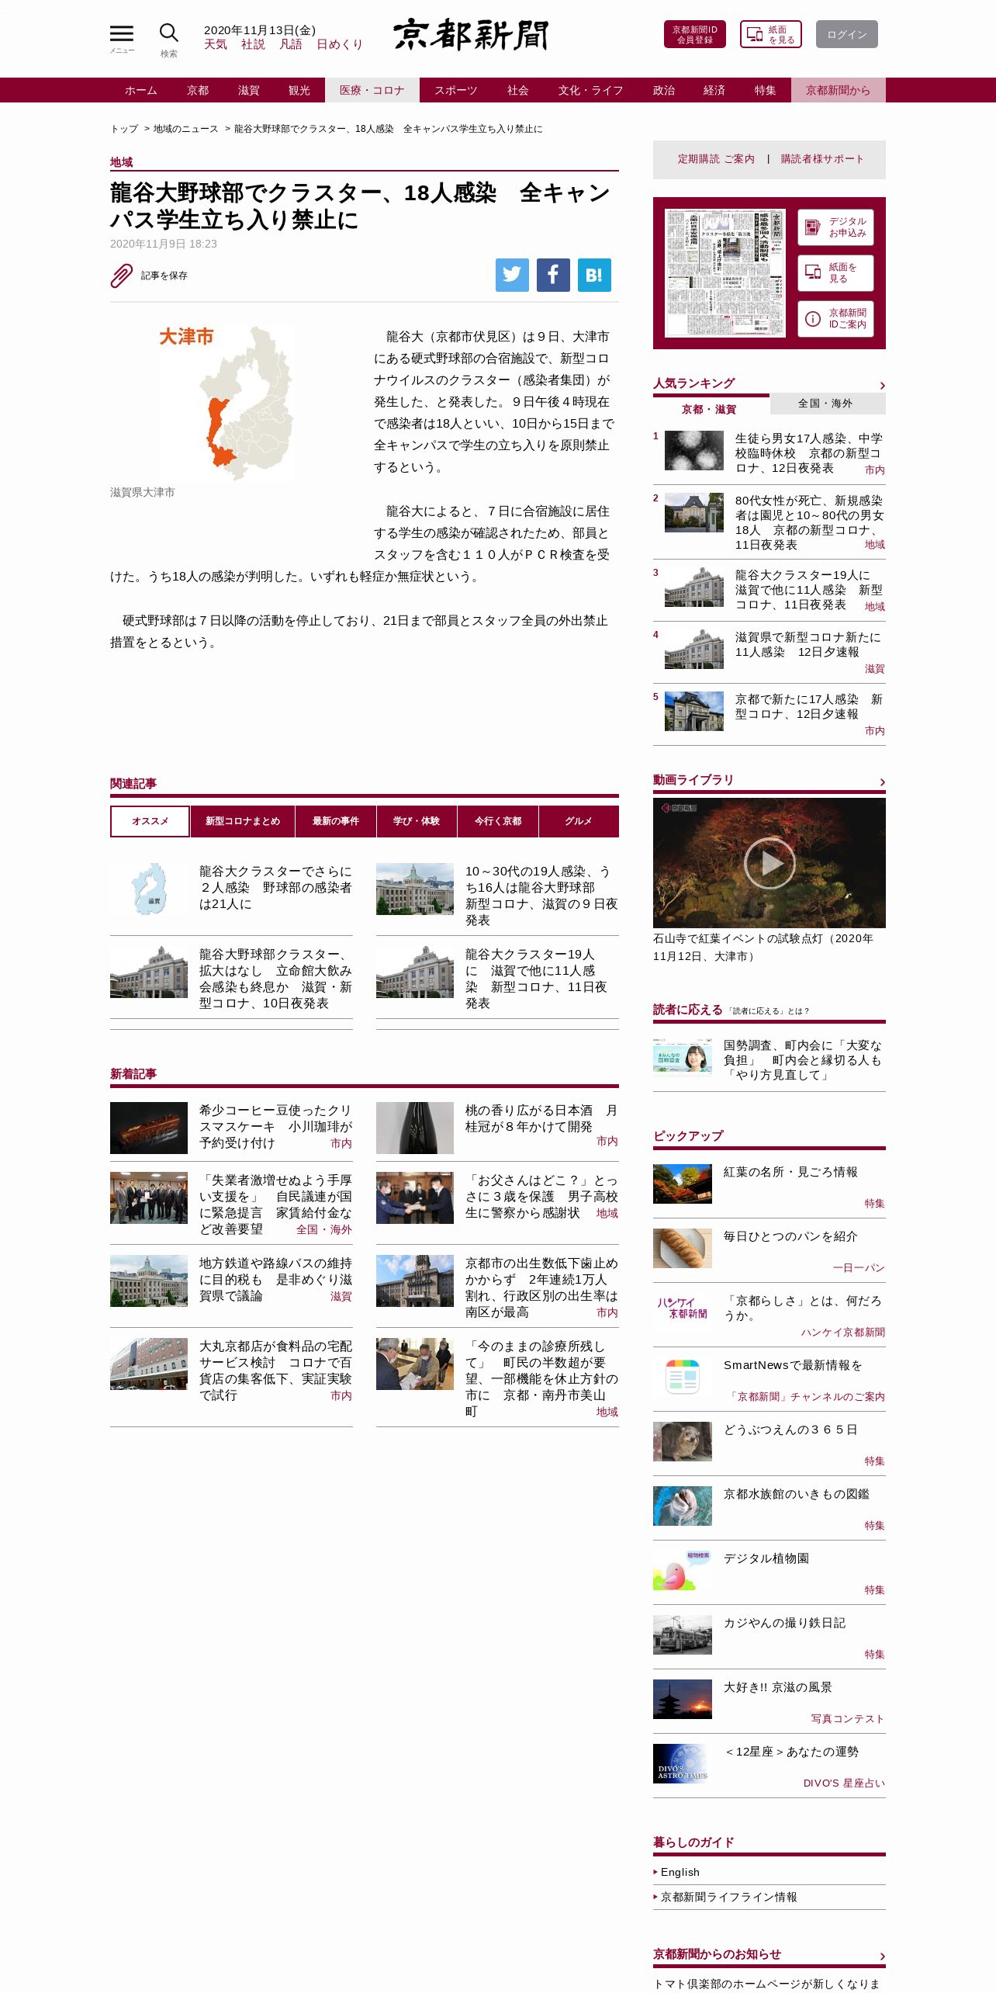Switch to グルメ tab
Screen dimensions: 996x1993
click(x=579, y=821)
